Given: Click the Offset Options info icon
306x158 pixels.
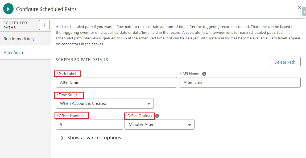Looking at the screenshot, I should (157, 116).
